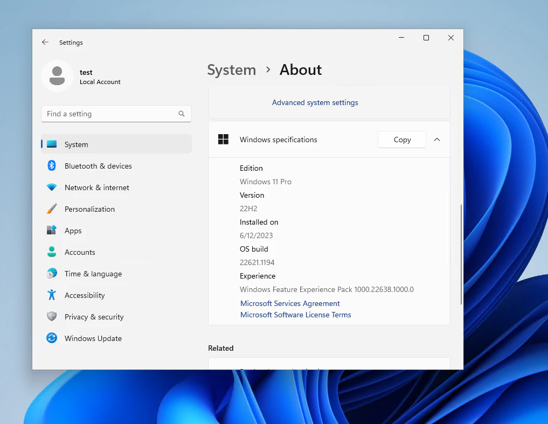Click the back arrow in Settings
548x424 pixels.
pyautogui.click(x=45, y=43)
